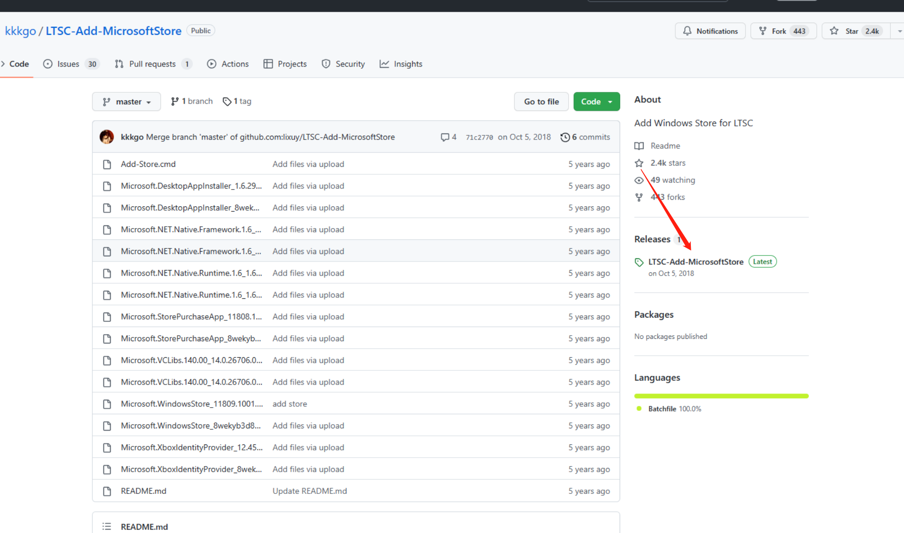Click the 443 forks link
The width and height of the screenshot is (904, 533).
(x=660, y=197)
